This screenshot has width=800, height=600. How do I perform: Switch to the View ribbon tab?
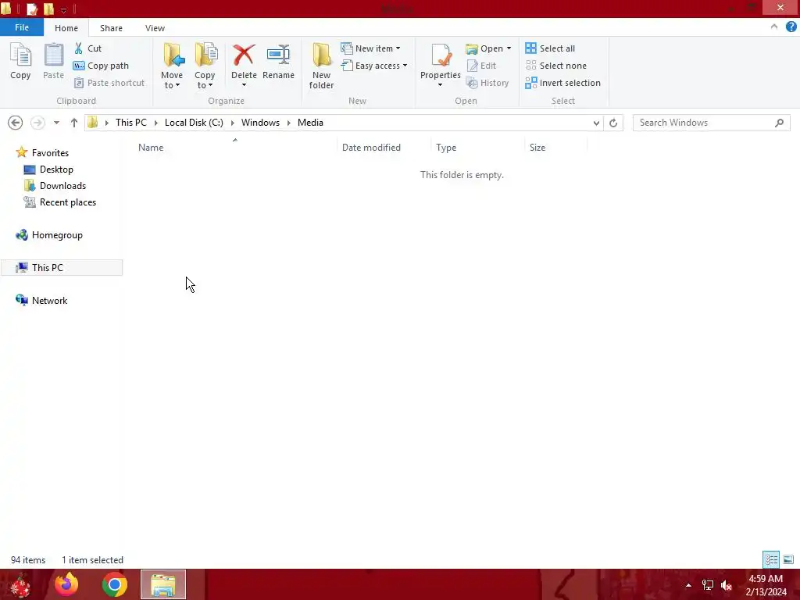(x=155, y=28)
